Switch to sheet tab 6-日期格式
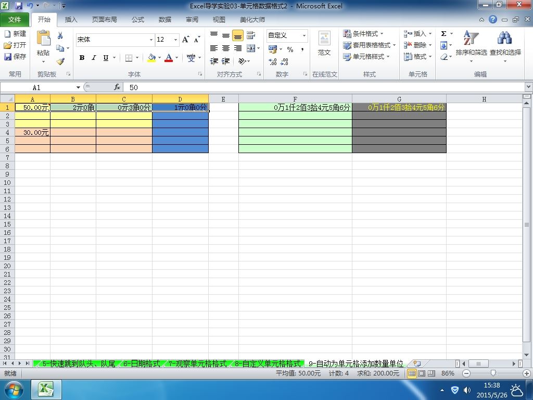The width and height of the screenshot is (533, 400). point(142,364)
